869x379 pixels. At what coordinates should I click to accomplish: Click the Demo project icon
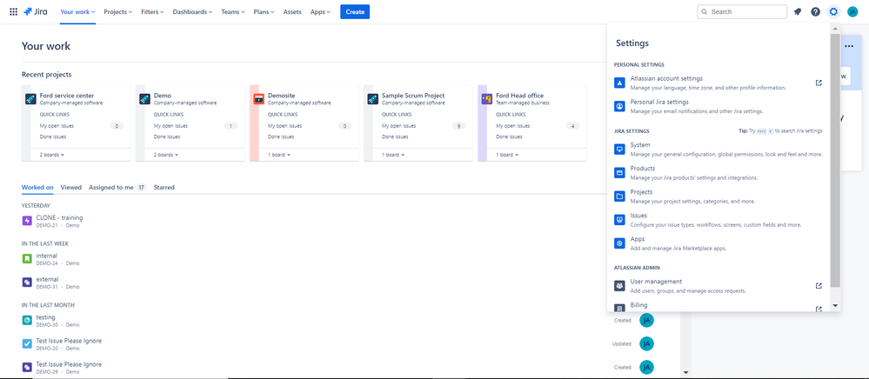(x=144, y=98)
